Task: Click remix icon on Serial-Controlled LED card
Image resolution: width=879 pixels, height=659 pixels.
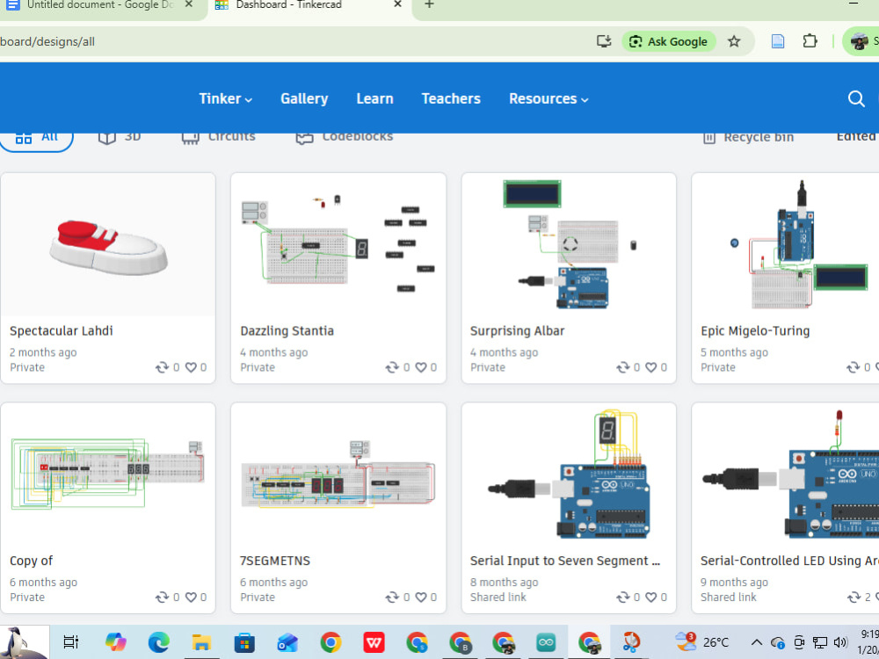Action: point(853,597)
